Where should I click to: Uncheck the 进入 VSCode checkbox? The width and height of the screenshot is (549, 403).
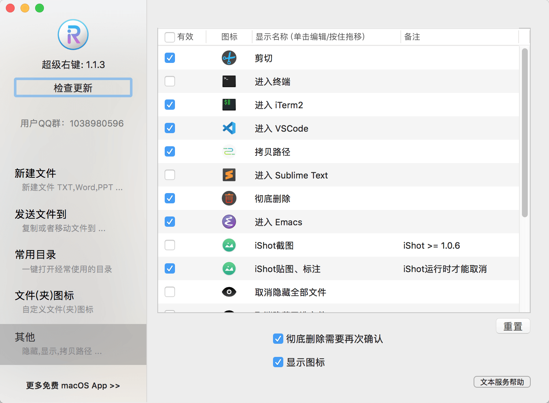click(x=170, y=128)
